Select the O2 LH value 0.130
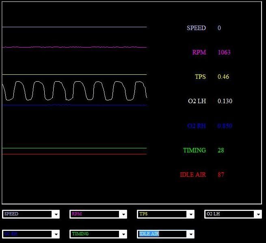266x243 pixels. (x=225, y=101)
